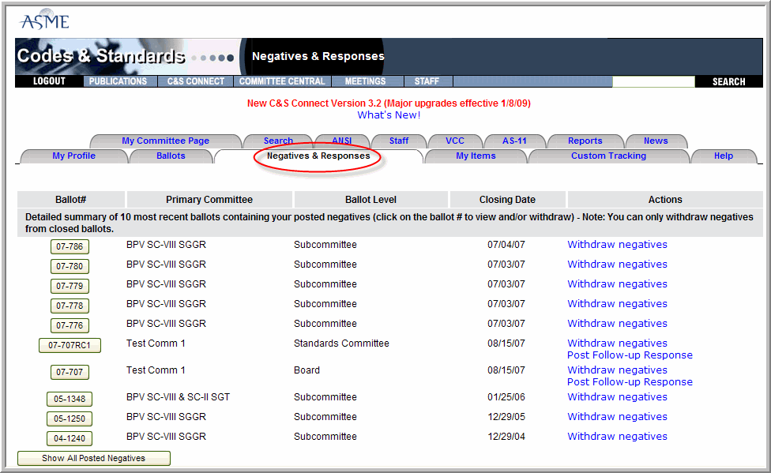
Task: Open the MEETINGS menu
Action: (x=365, y=81)
